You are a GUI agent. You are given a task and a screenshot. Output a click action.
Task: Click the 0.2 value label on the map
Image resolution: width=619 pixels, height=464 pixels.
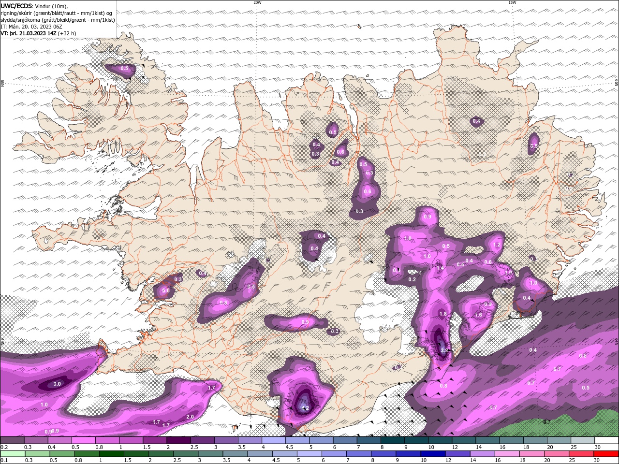412,279
